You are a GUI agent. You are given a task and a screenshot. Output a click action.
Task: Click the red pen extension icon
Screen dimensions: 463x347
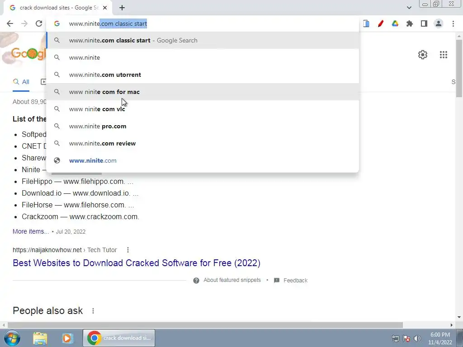click(381, 23)
